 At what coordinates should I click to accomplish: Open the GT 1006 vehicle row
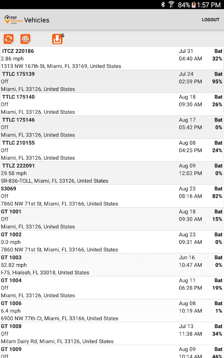112,311
